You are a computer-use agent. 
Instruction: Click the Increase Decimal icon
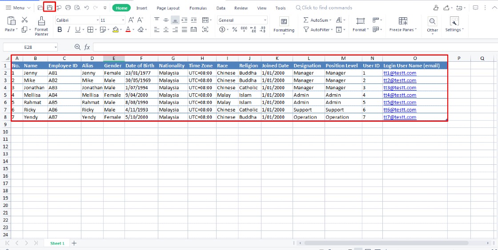[253, 29]
